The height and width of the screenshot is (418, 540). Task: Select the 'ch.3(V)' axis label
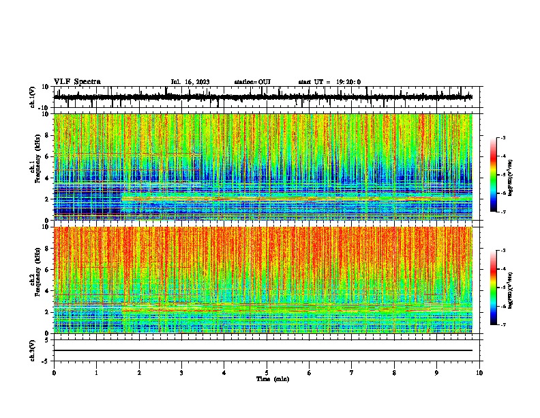(32, 350)
